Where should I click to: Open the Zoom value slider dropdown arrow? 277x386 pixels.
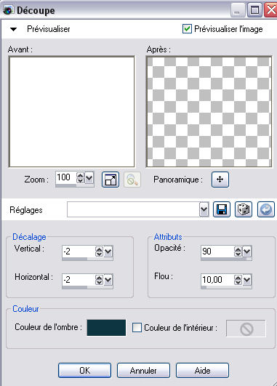(x=89, y=178)
